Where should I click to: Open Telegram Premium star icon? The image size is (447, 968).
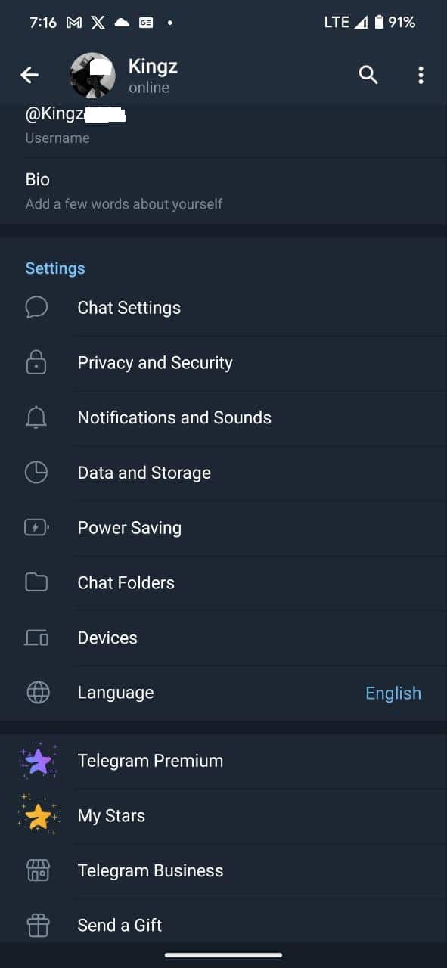[x=37, y=761]
